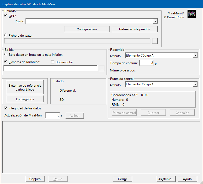Open the Puerto dropdown list
The image size is (203, 184).
pos(155,21)
